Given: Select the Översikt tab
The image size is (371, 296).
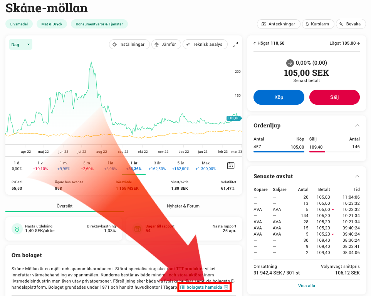Looking at the screenshot, I should pos(64,206).
